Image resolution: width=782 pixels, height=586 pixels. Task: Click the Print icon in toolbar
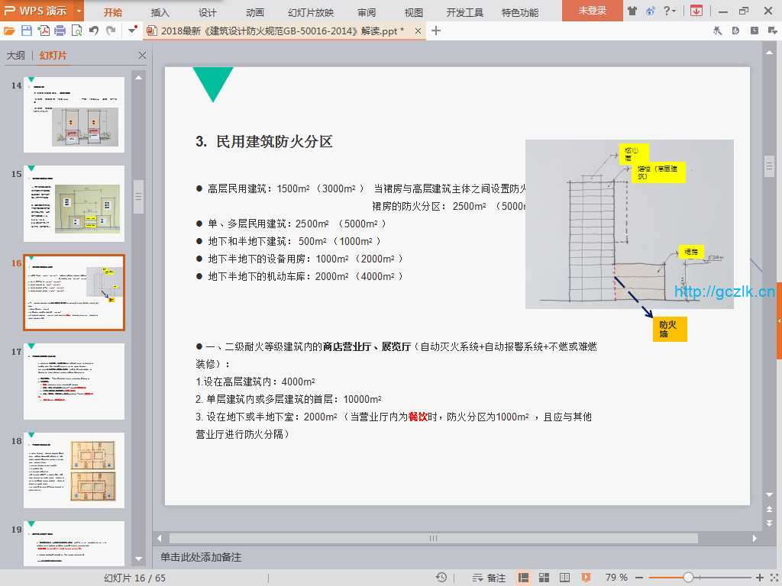pyautogui.click(x=60, y=31)
